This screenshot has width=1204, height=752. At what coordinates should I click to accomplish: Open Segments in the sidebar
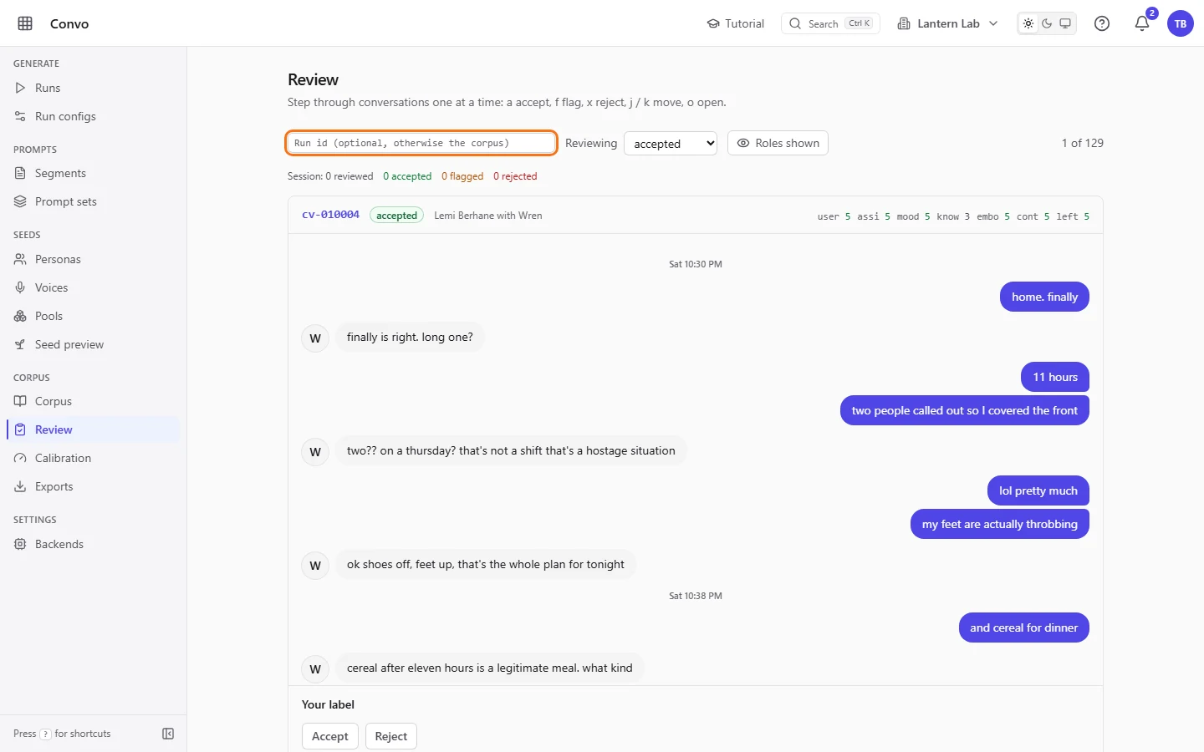(93, 173)
